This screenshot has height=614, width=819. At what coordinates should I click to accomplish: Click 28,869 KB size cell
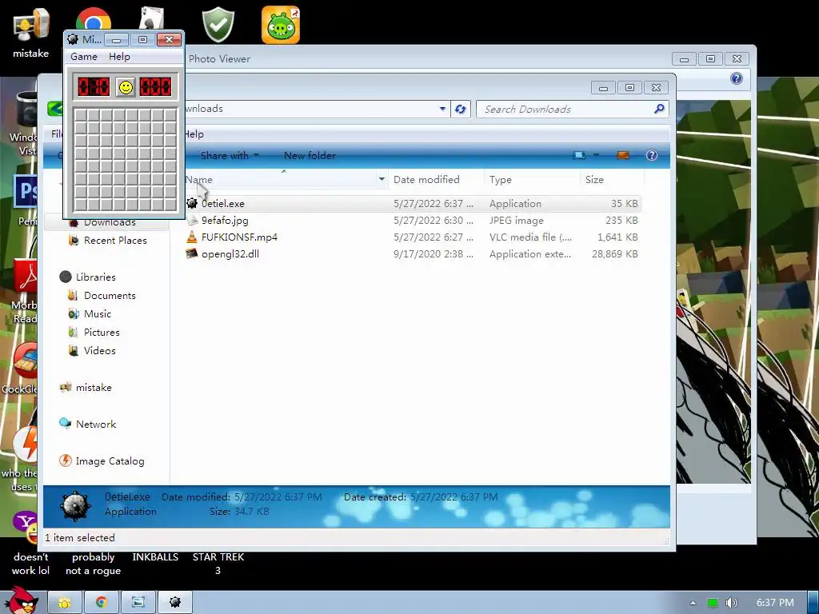click(614, 253)
